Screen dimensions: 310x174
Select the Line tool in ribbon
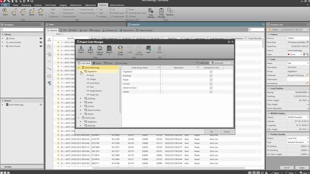point(14,12)
